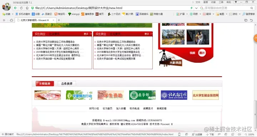
Task: Expand the 扩展 extensions dropdown
Action: [x=187, y=14]
